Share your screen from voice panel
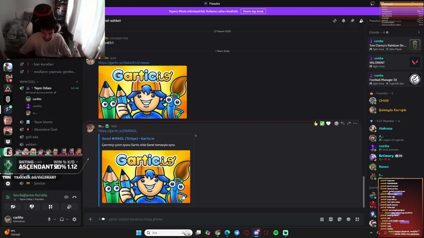The image size is (424, 238). point(32,207)
